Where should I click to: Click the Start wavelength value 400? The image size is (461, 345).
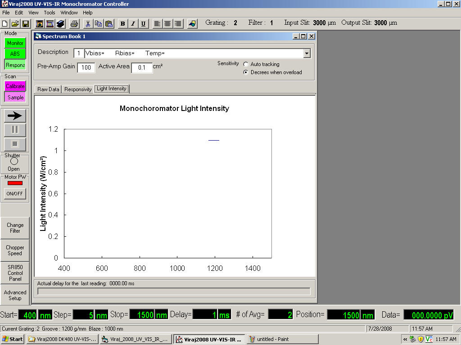click(27, 315)
